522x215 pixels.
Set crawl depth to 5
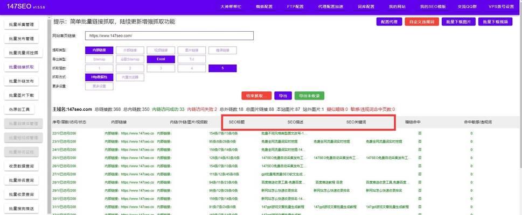222,68
